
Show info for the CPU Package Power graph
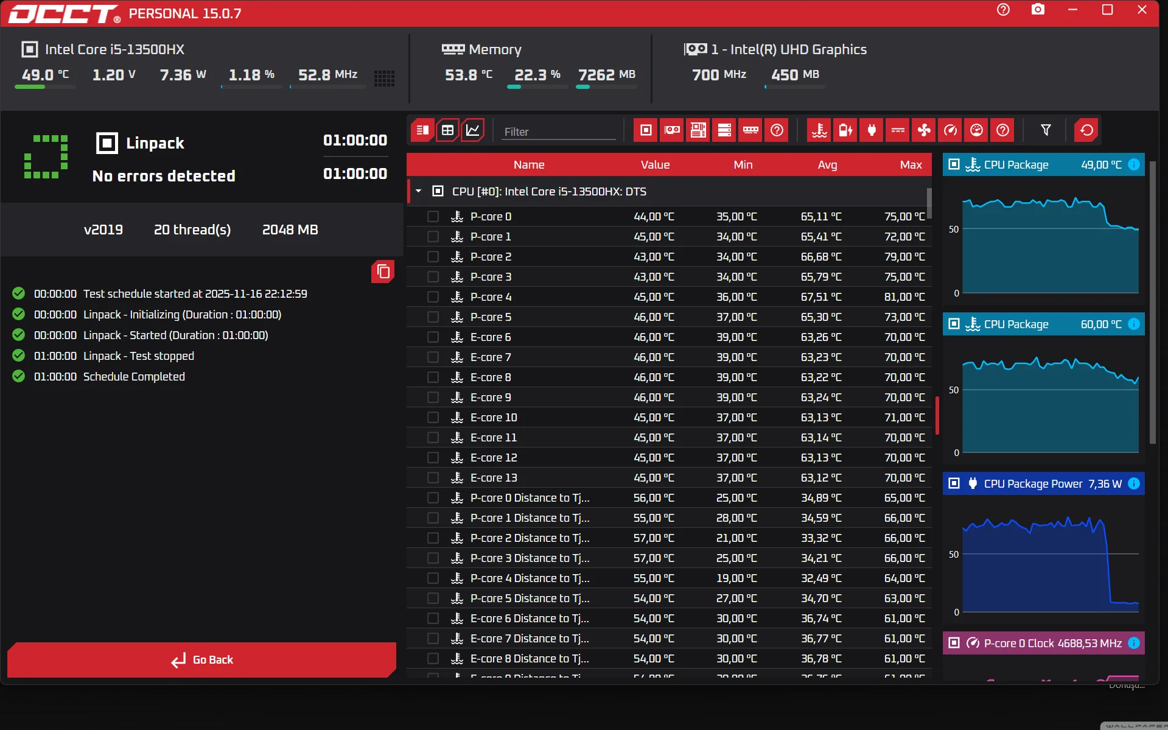(1134, 483)
